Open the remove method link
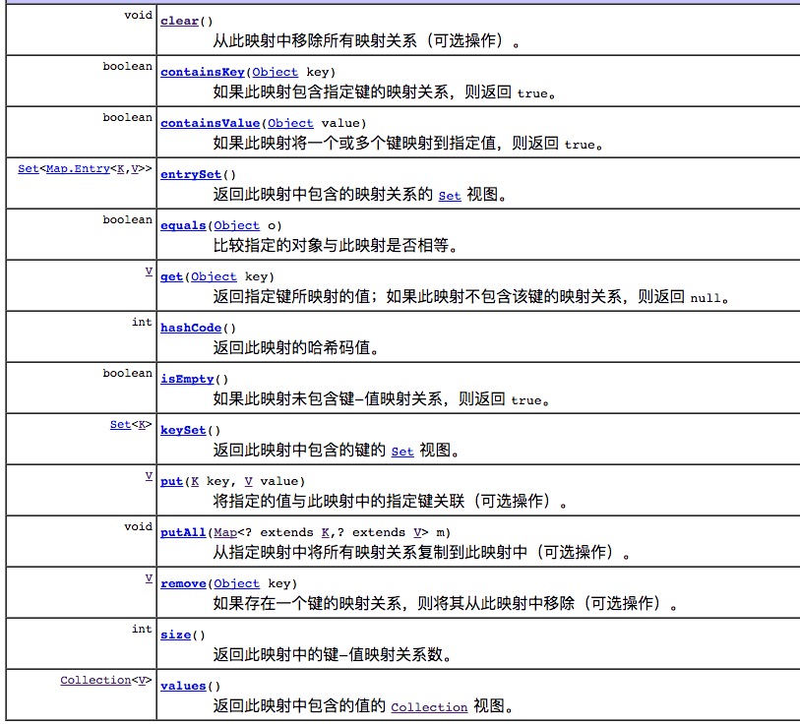 point(183,583)
